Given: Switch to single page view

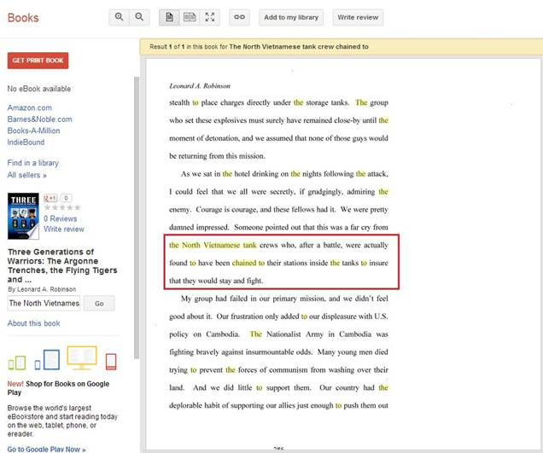Looking at the screenshot, I should (169, 17).
